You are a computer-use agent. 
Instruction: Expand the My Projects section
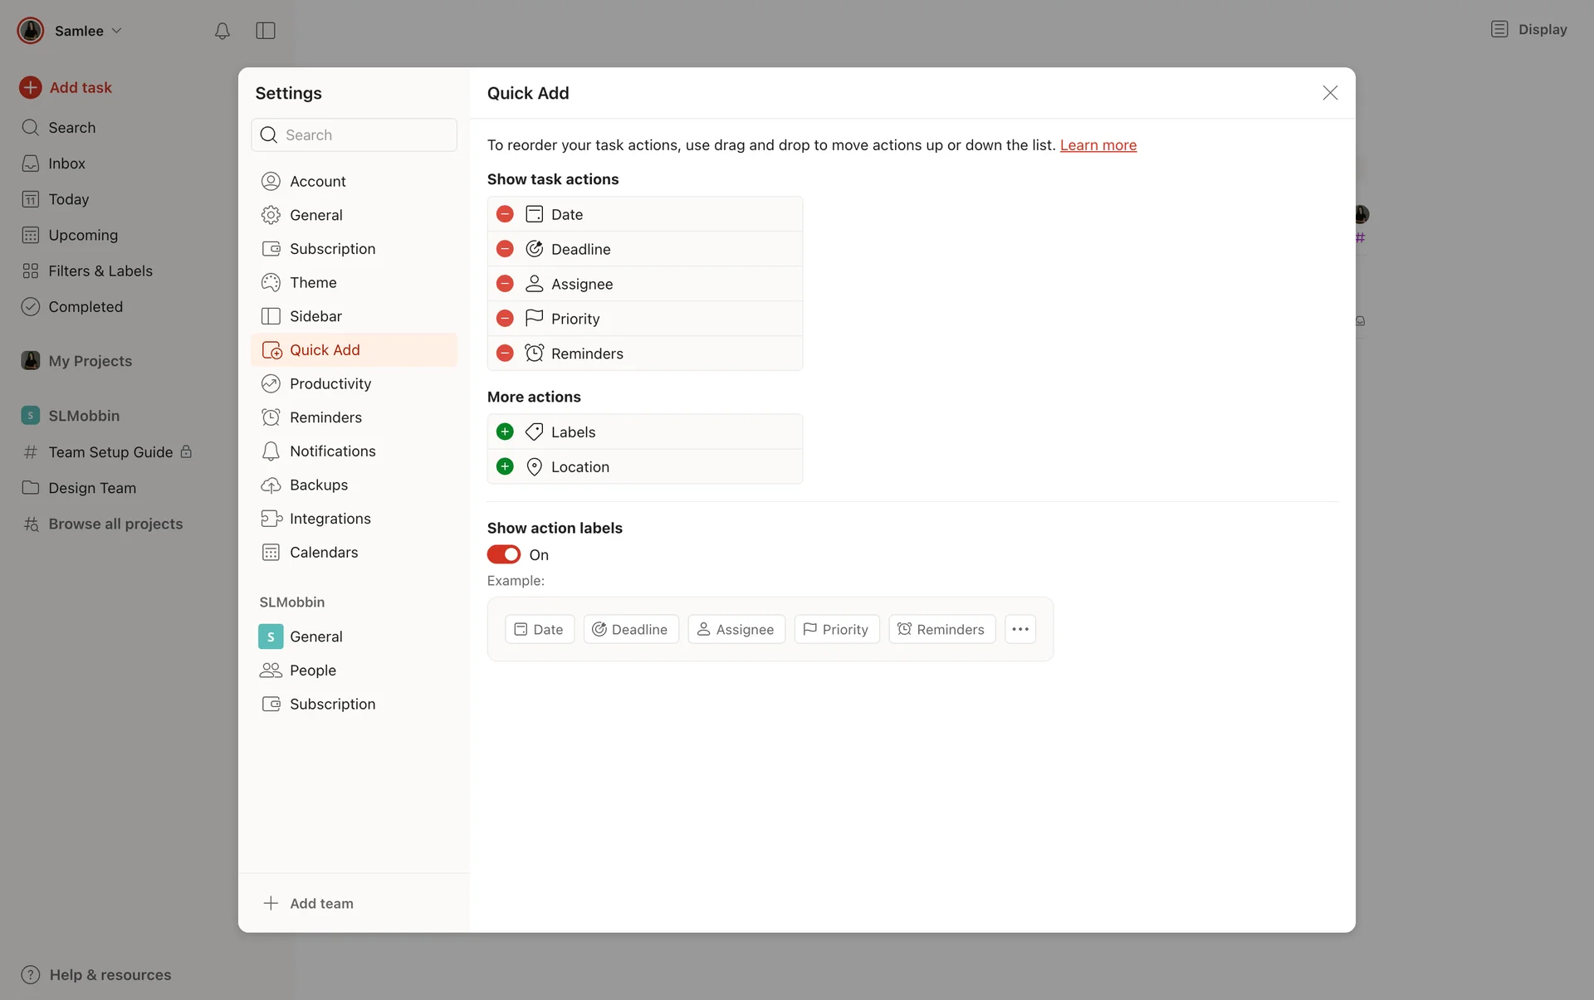point(90,361)
